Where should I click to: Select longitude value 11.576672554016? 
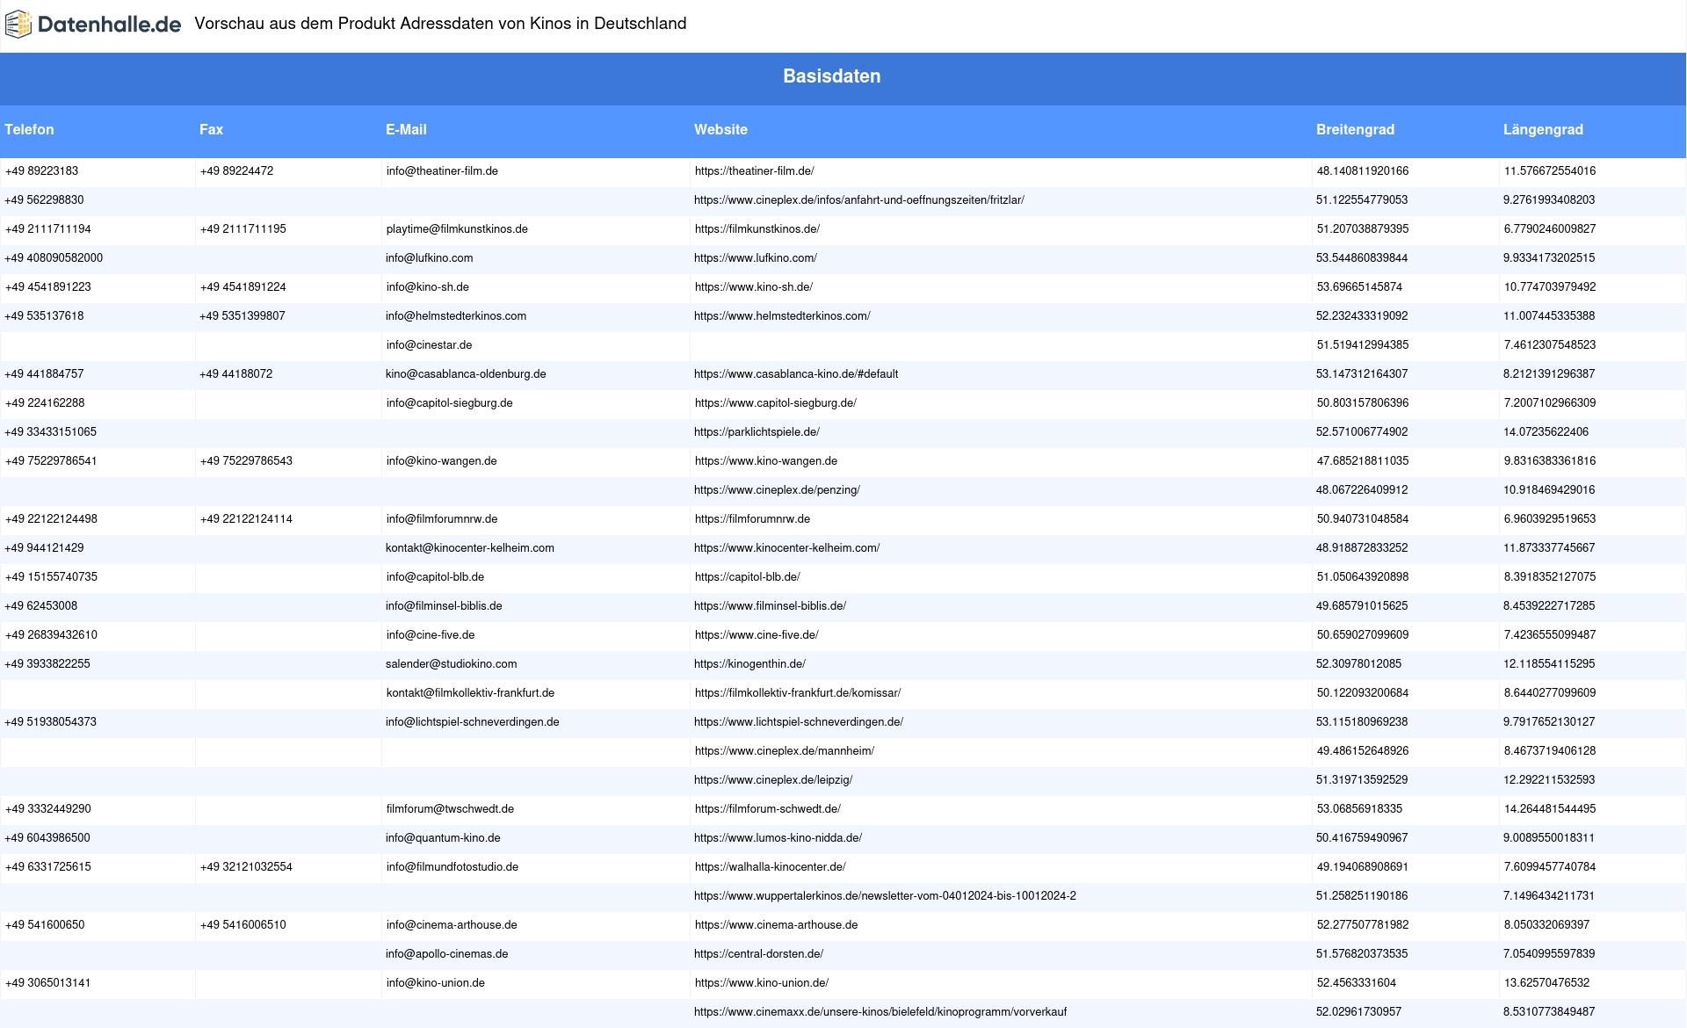point(1550,171)
